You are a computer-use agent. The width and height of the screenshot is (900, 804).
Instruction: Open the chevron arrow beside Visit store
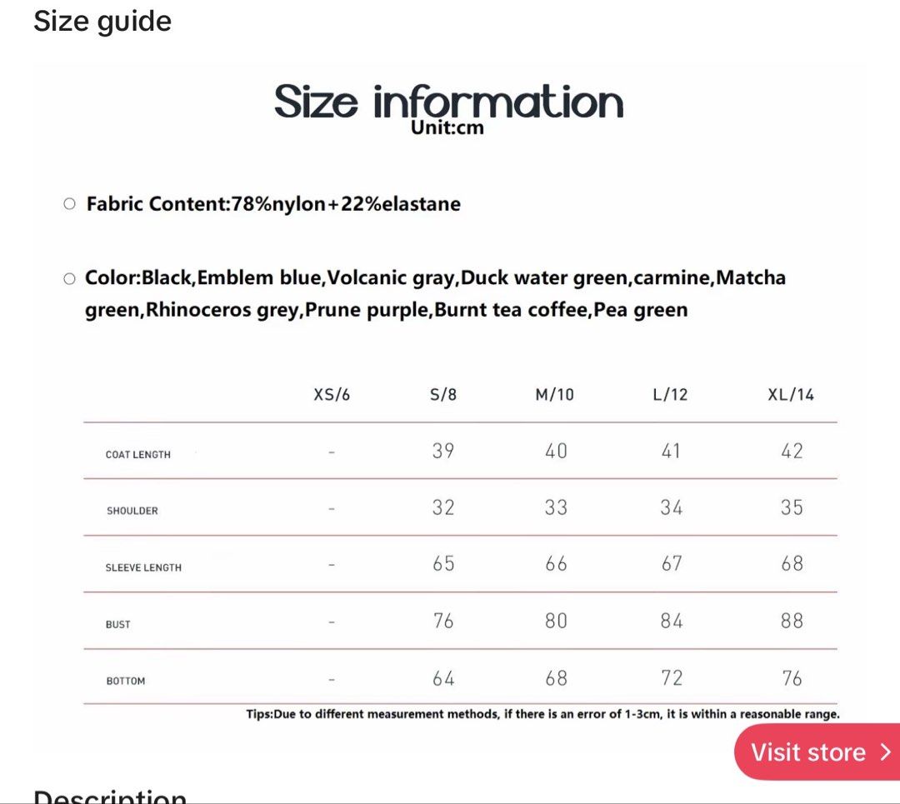click(x=886, y=752)
